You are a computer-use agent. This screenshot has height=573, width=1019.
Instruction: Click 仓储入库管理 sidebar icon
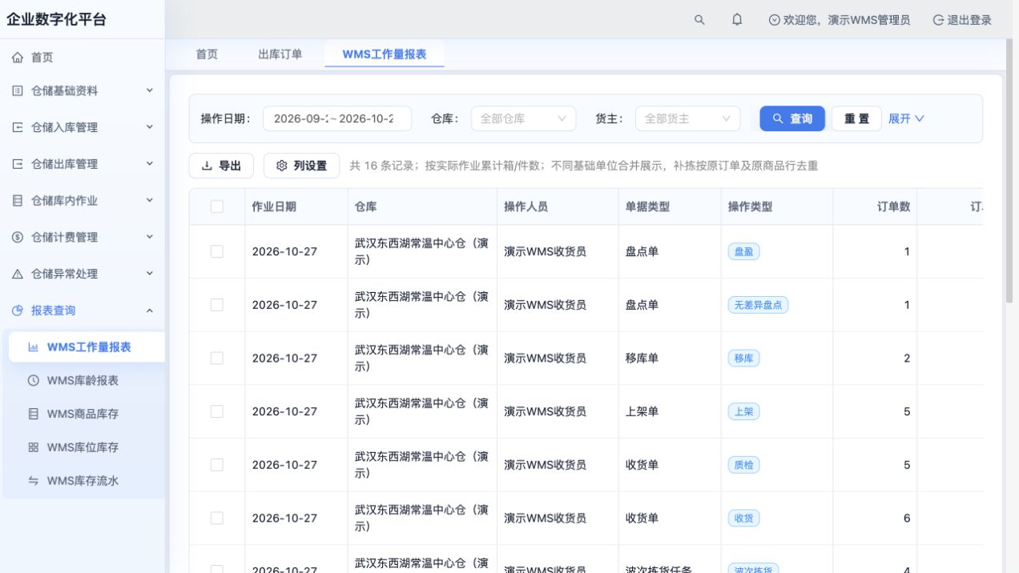[x=18, y=127]
